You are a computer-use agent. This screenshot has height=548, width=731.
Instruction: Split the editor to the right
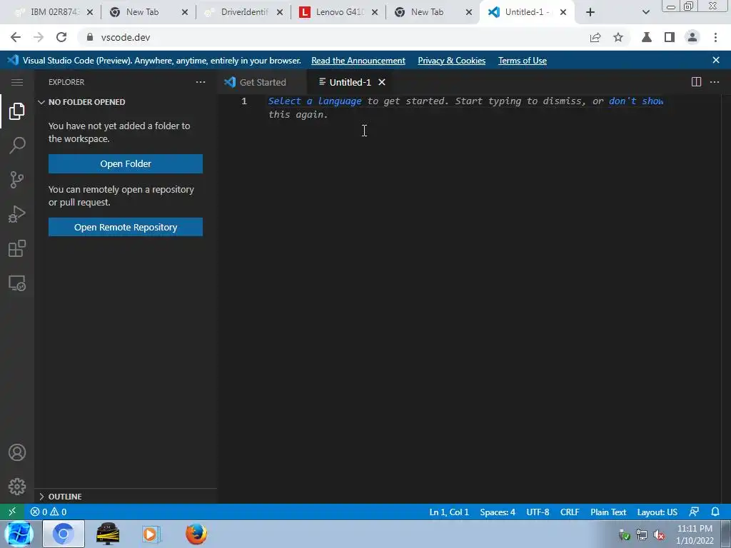(x=696, y=82)
